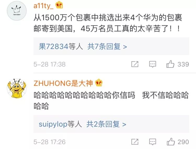Tap the reply bubble icon on a11ty_'s comment

(153, 64)
